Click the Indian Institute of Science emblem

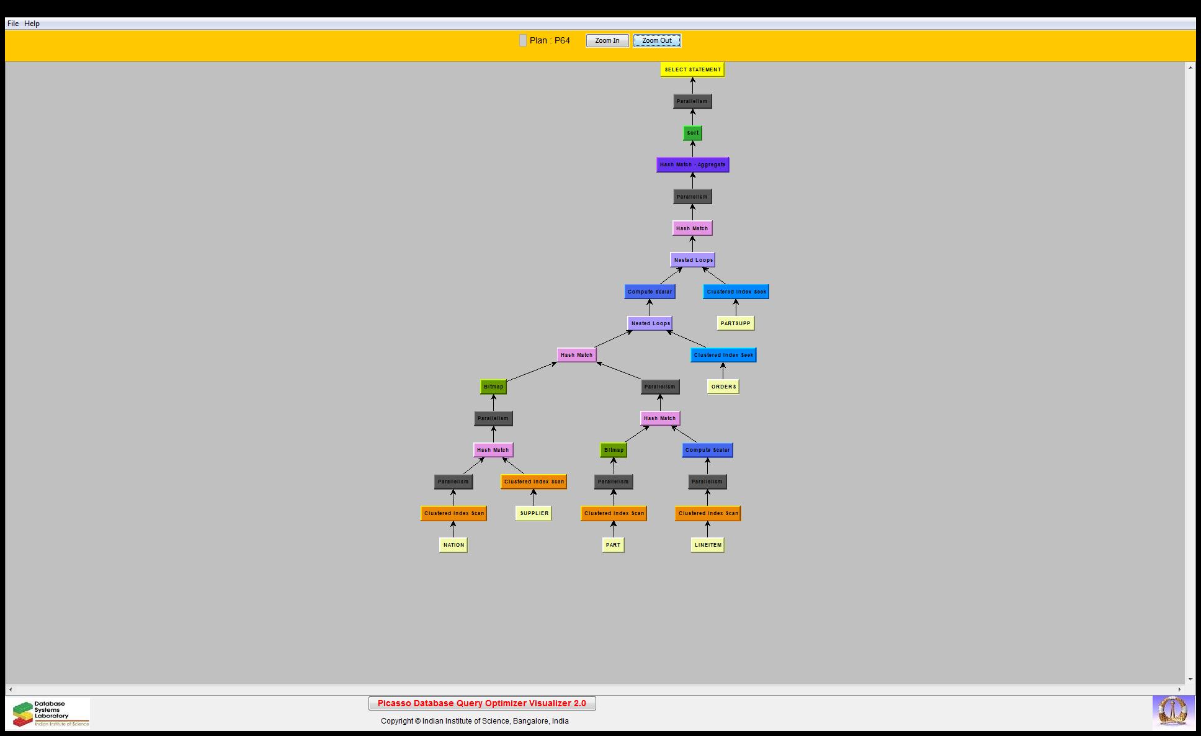coord(1172,711)
